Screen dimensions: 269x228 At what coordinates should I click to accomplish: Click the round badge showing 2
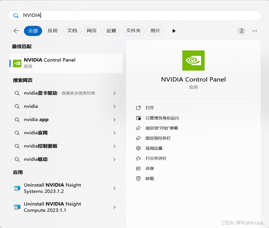[241, 31]
